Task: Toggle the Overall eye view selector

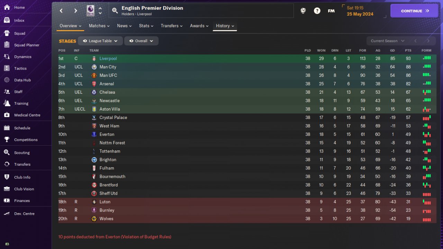Action: tap(131, 41)
